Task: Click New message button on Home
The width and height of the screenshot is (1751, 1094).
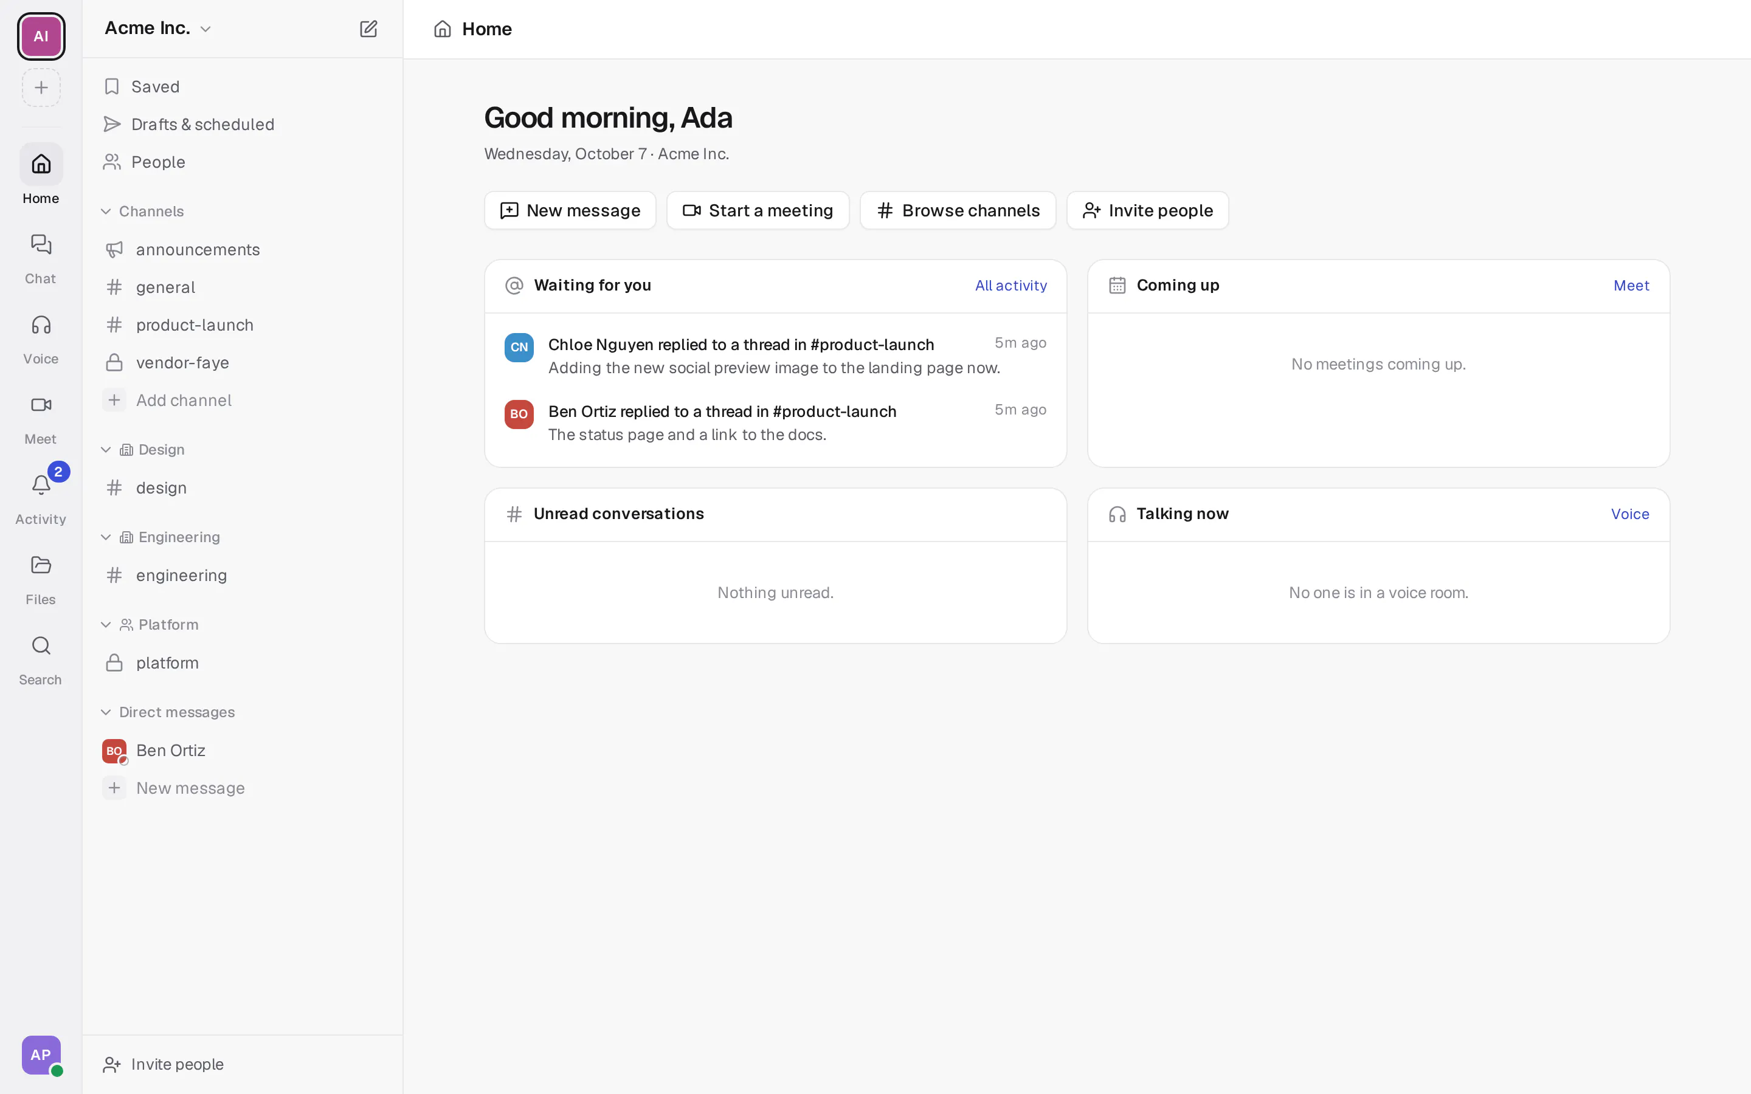Action: click(570, 210)
